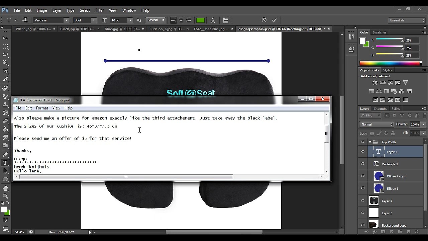Open the Essentials workspace dropdown
The height and width of the screenshot is (241, 428).
(x=407, y=20)
